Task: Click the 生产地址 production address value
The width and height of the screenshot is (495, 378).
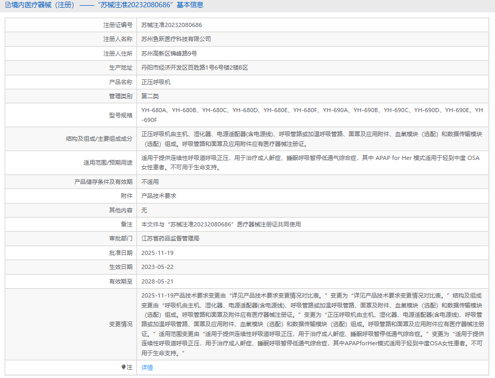Action: 195,67
